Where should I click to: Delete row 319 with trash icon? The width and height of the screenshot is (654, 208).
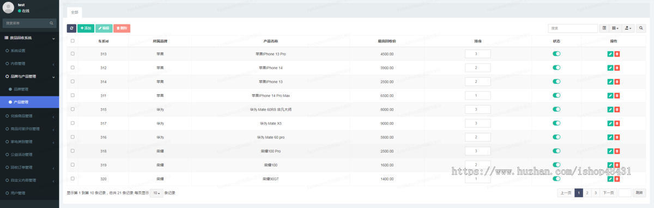click(617, 164)
